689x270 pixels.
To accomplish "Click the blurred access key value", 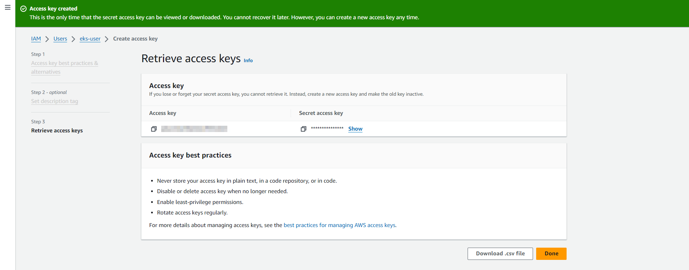I will [194, 129].
